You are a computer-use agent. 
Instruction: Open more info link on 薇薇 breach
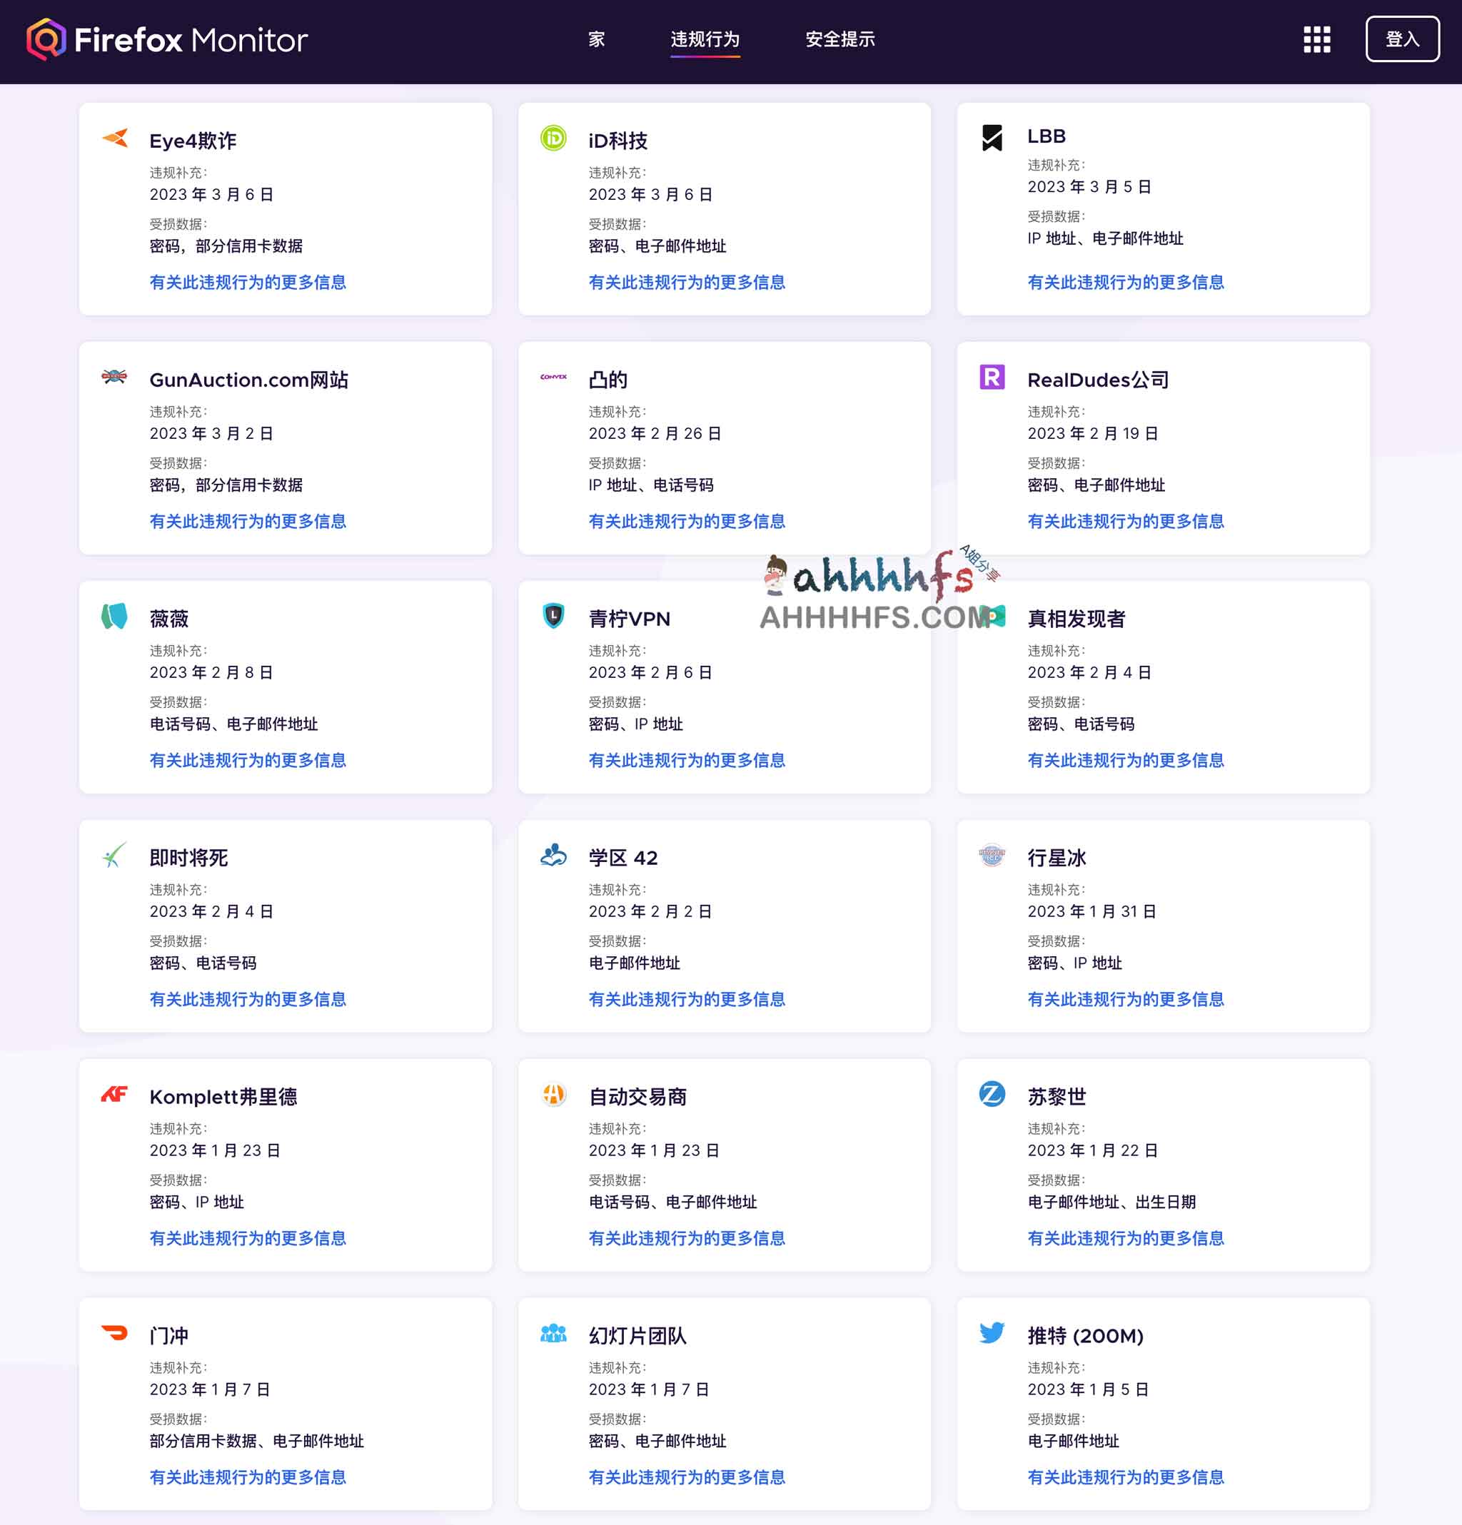(248, 760)
